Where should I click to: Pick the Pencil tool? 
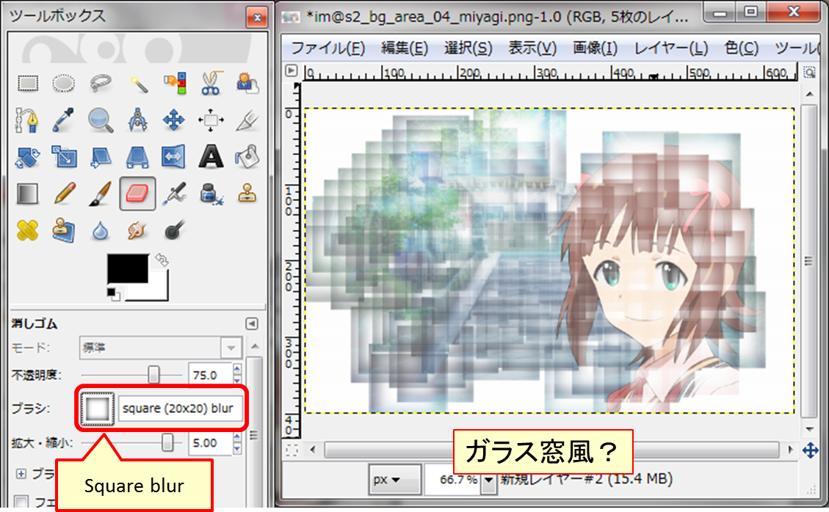pos(63,194)
